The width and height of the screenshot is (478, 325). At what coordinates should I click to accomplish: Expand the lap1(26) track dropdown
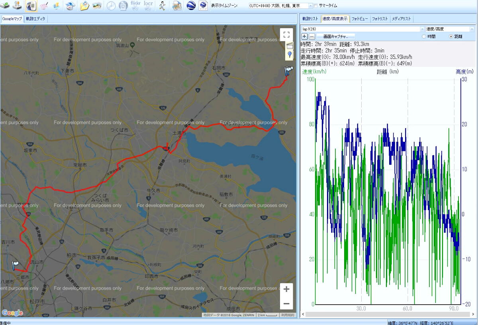click(422, 29)
